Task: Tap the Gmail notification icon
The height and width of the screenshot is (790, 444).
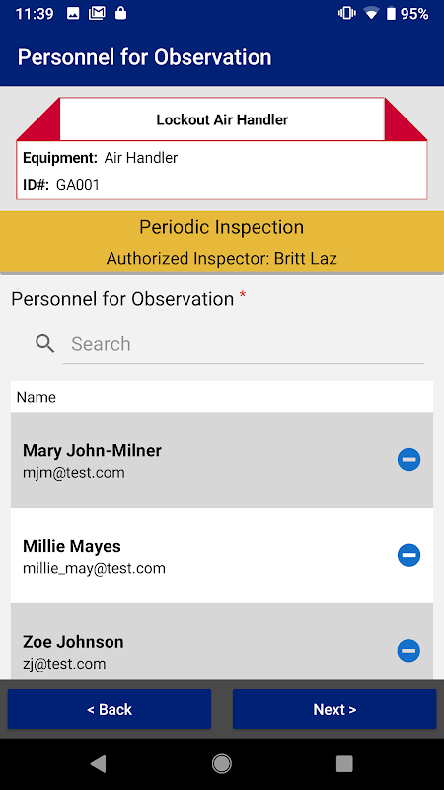Action: click(97, 14)
